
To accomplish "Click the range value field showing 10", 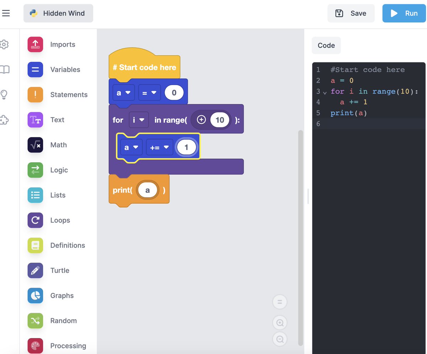I will 220,120.
